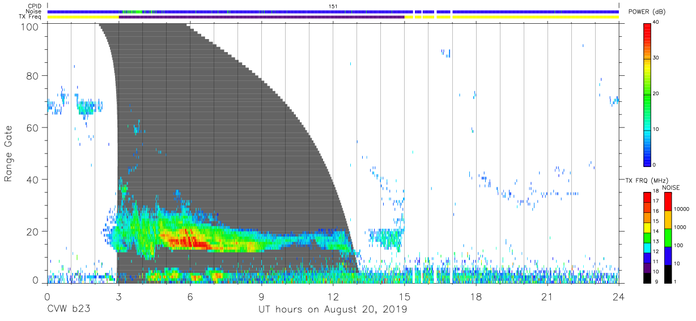Viewport: 696px width, 321px height.
Task: Click the '60' tick on Range Gate axis
Action: [x=33, y=127]
